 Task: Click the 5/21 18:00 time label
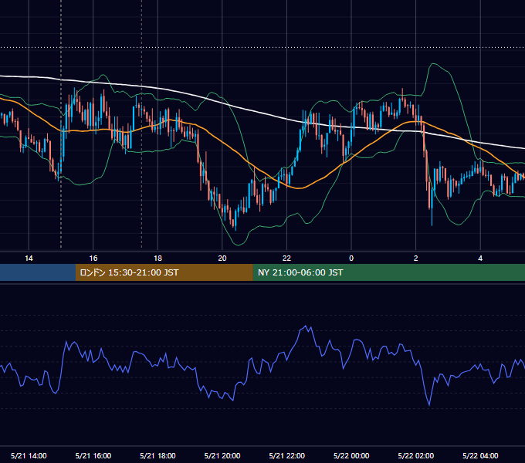157,455
